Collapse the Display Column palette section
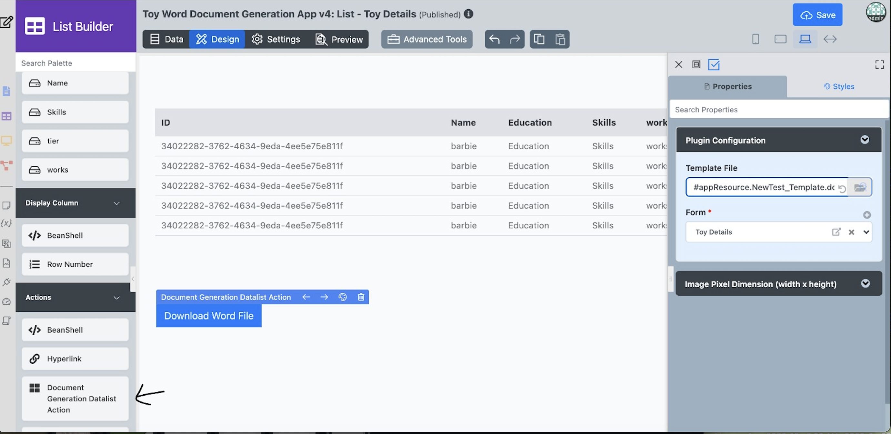Viewport: 891px width, 434px height. pyautogui.click(x=116, y=203)
